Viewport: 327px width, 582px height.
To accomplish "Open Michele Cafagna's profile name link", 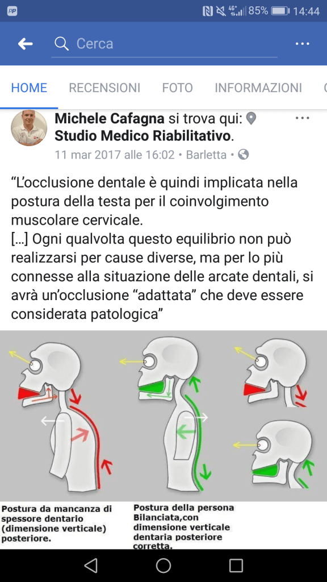I will 110,119.
